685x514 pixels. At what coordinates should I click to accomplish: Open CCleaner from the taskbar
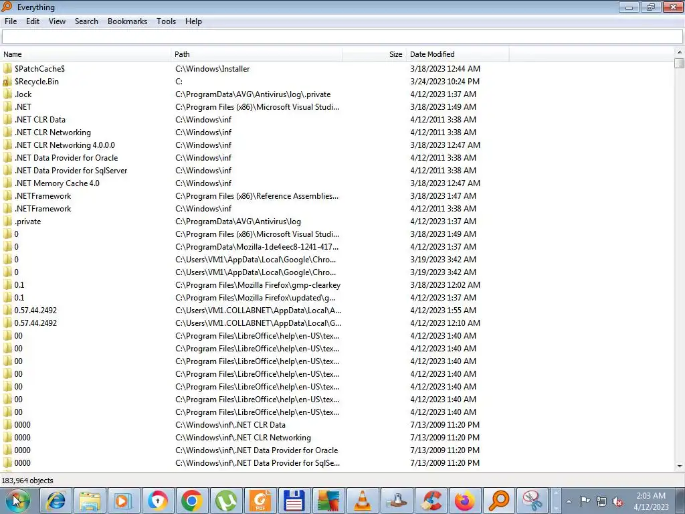(x=430, y=501)
